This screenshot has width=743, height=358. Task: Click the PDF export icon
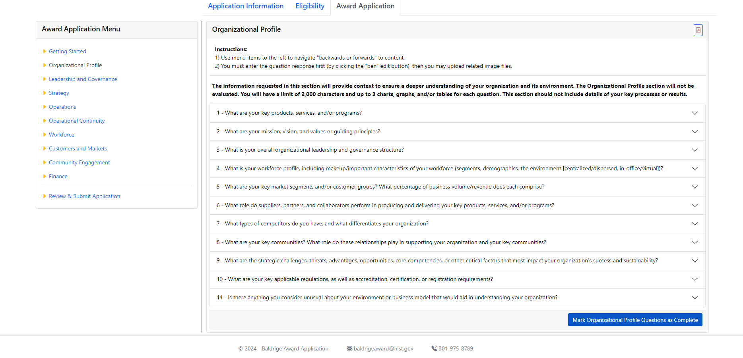[x=698, y=30]
